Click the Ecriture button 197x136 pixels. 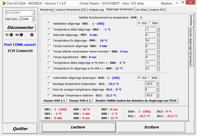pyautogui.click(x=152, y=127)
